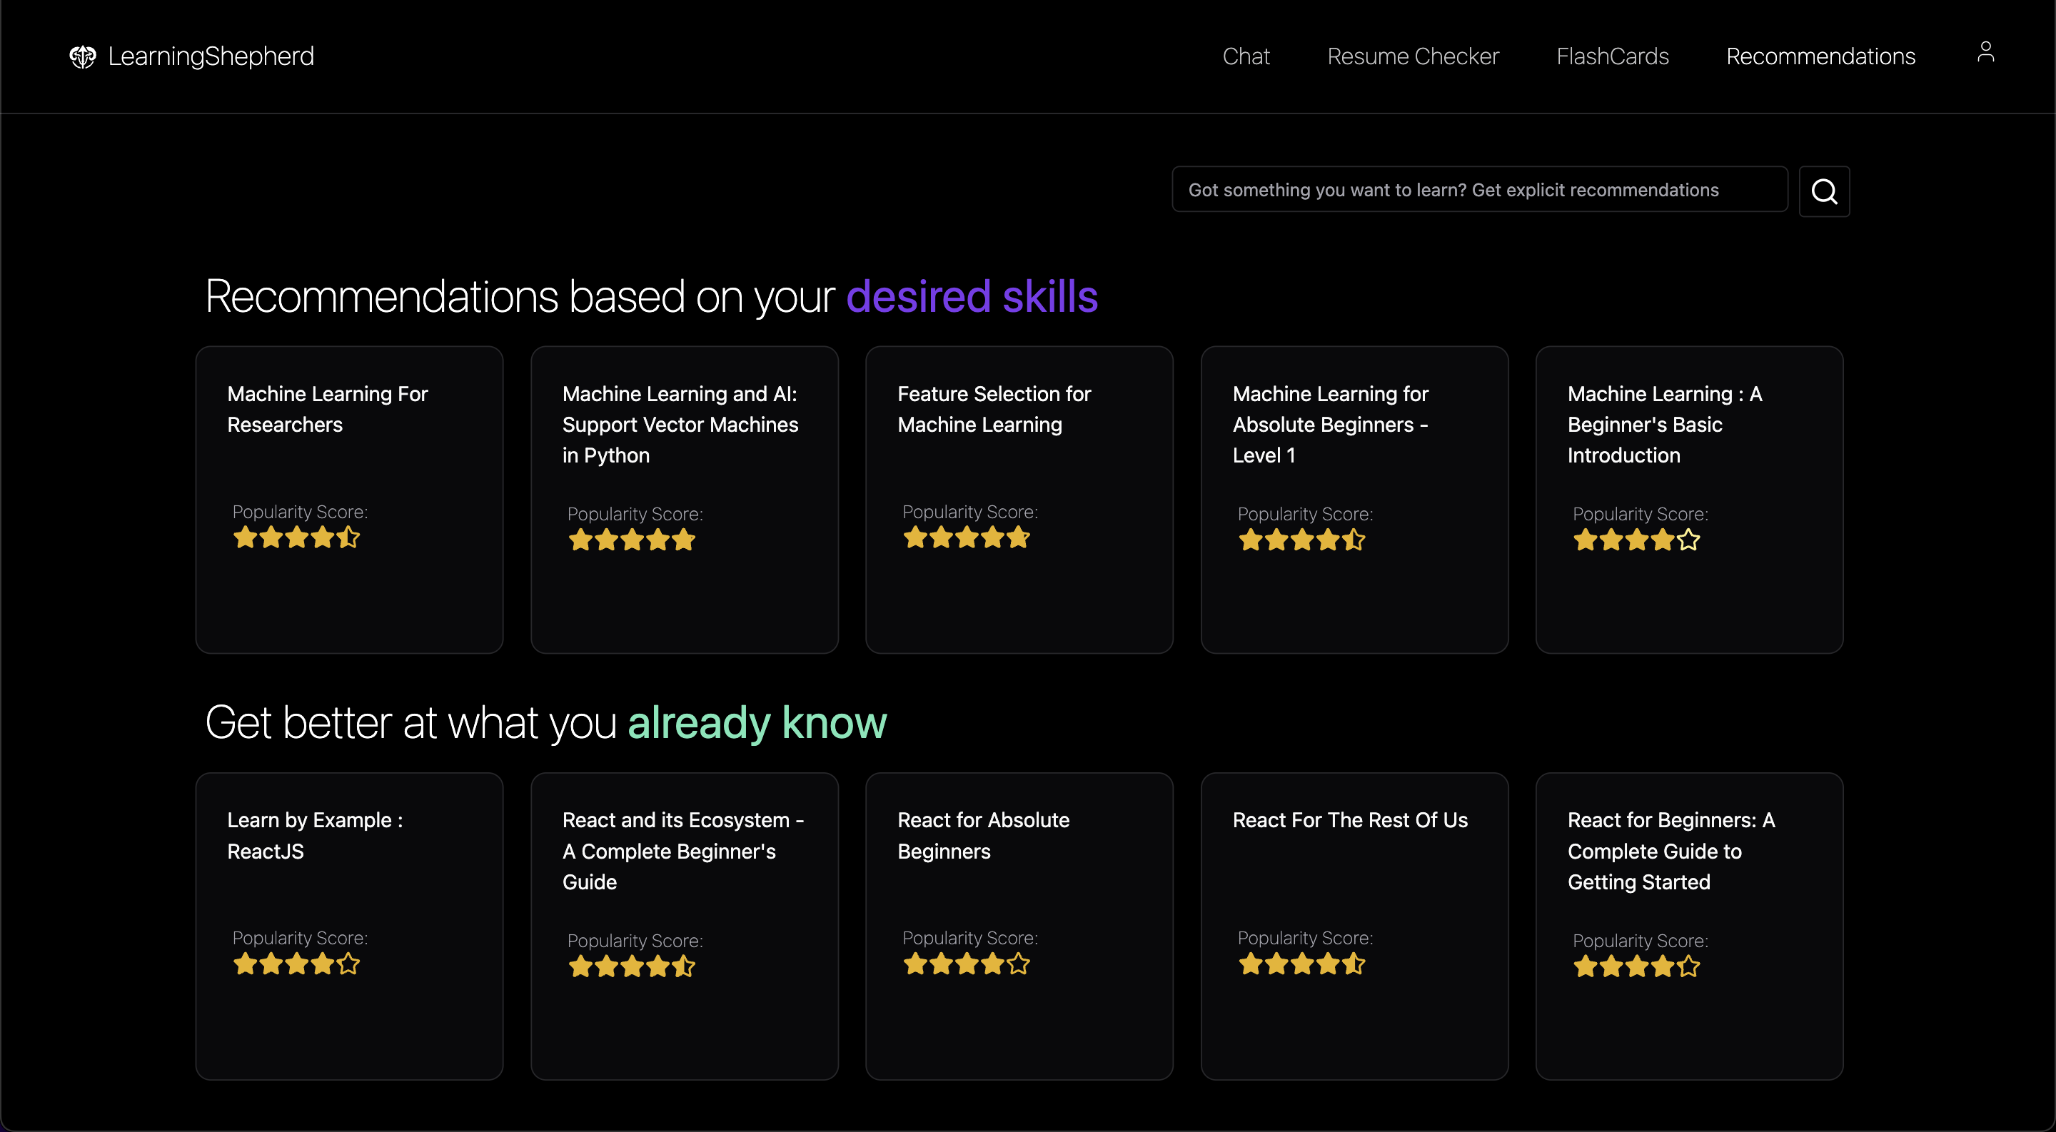Image resolution: width=2056 pixels, height=1132 pixels.
Task: Open the Chat page
Action: (1245, 56)
